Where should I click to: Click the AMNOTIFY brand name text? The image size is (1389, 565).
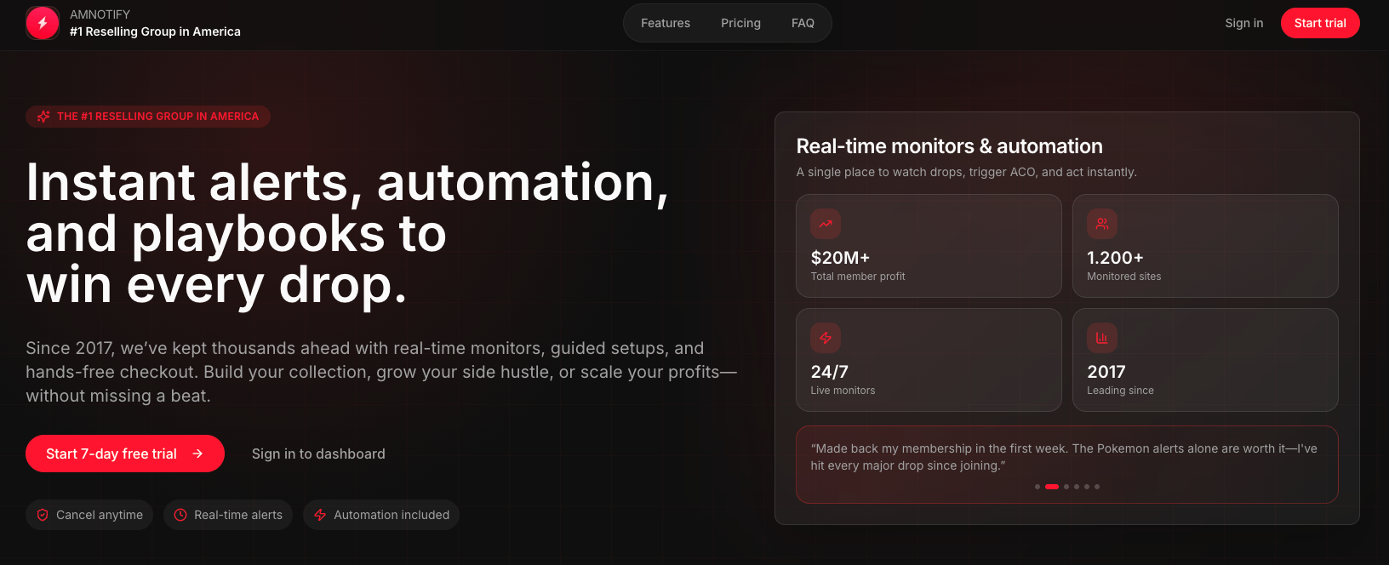[x=100, y=14]
